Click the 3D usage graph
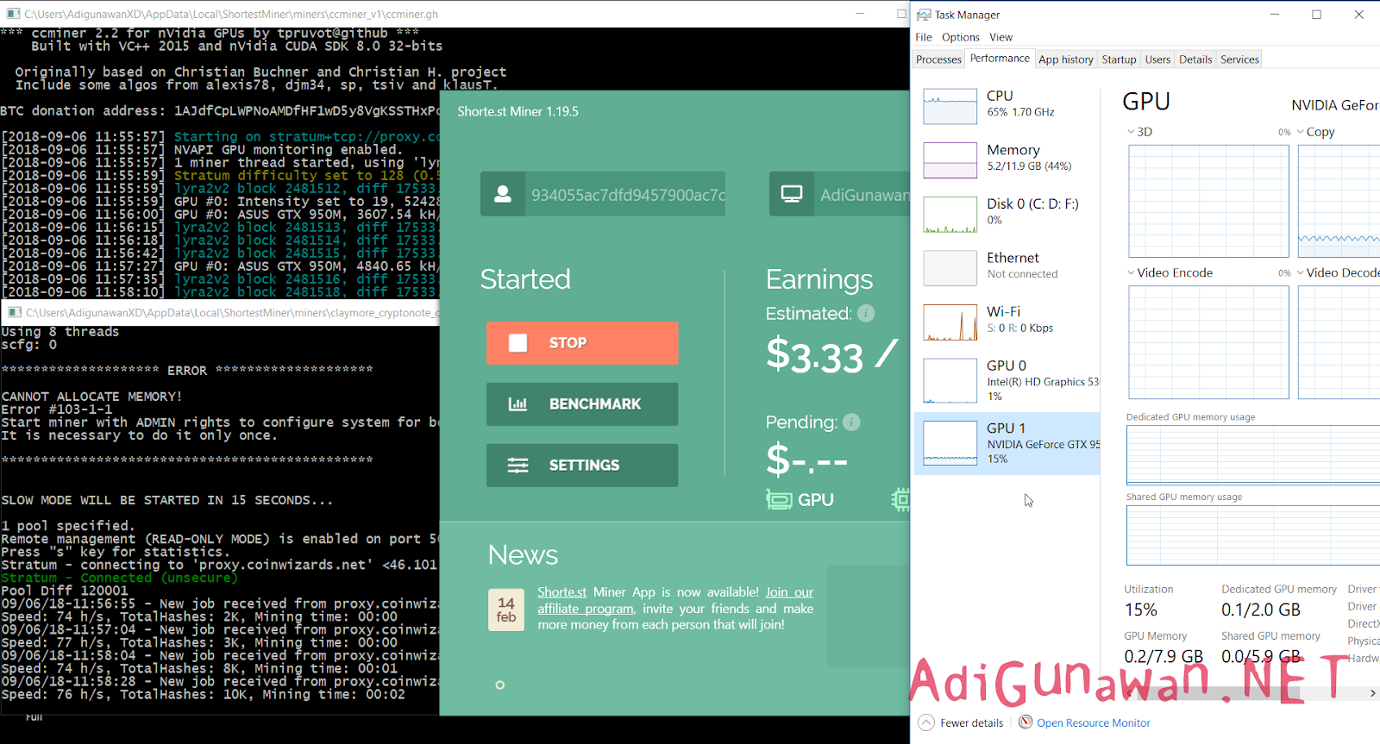The height and width of the screenshot is (744, 1380). (x=1208, y=201)
